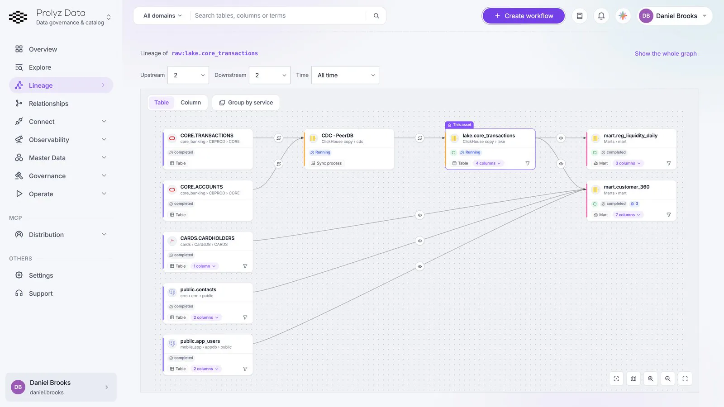Click sync icon between CORE.TRANSACTIONS and CDC
The width and height of the screenshot is (724, 407).
(x=279, y=138)
